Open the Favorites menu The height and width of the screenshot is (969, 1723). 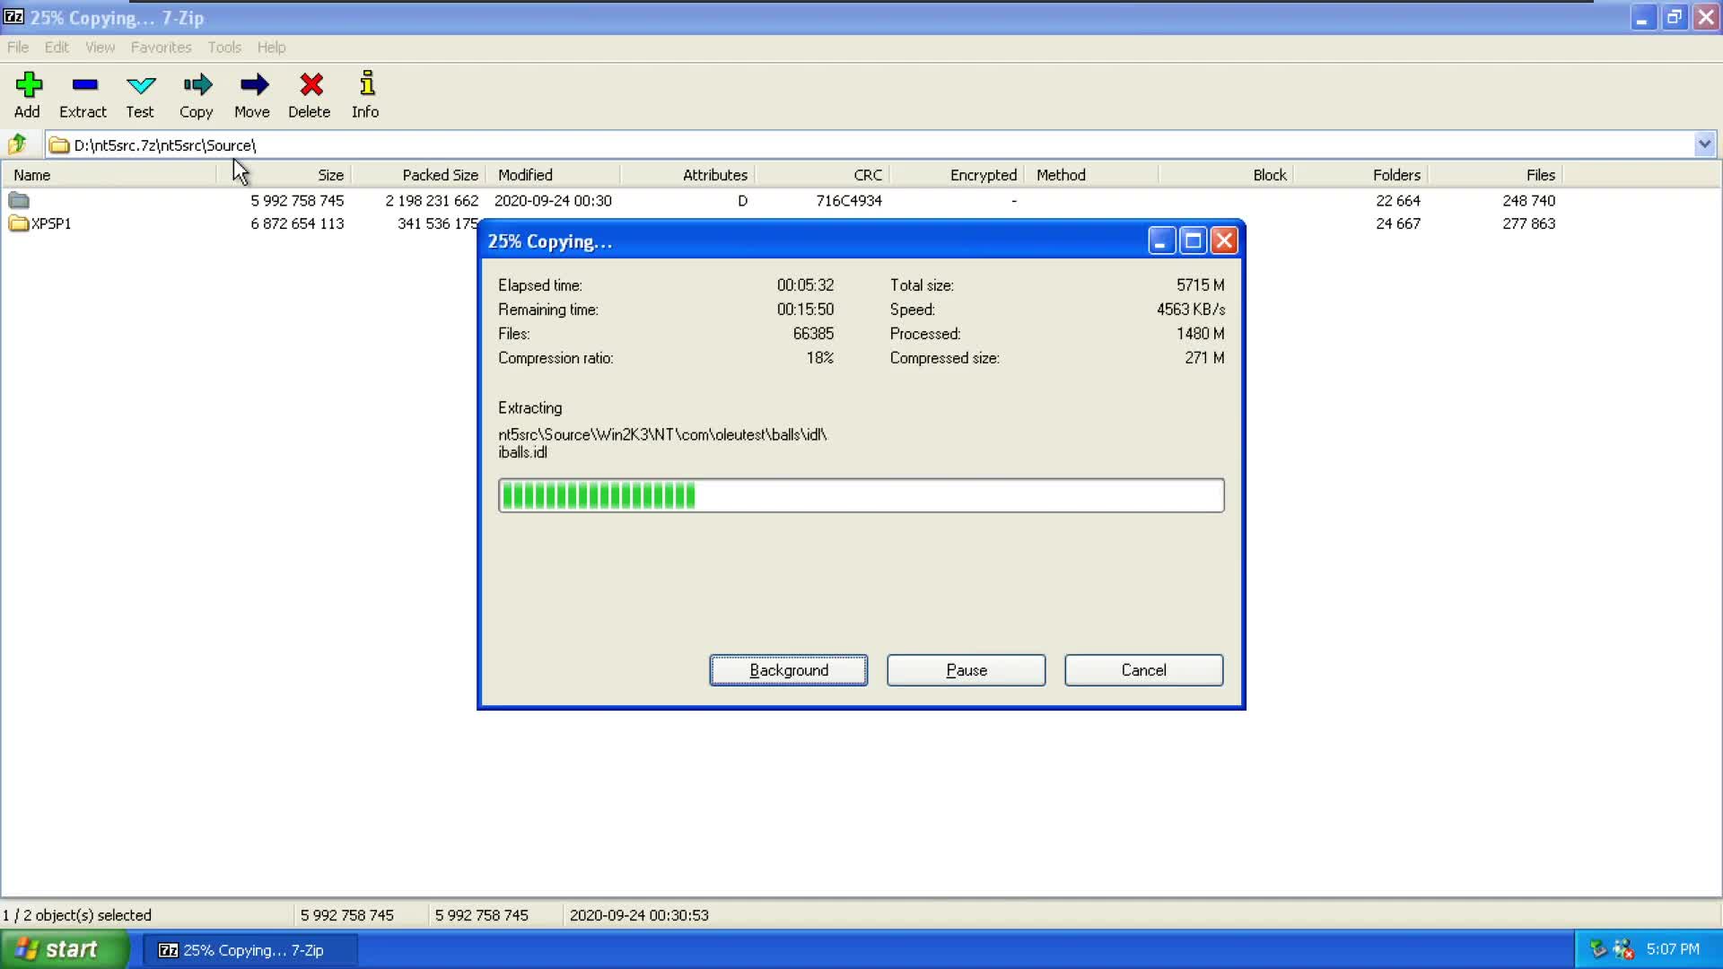point(161,48)
